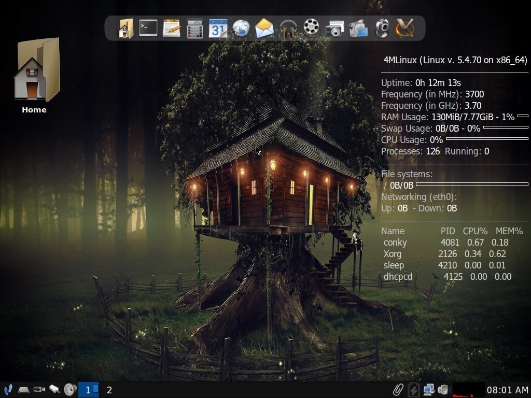Open the calendar icon showing 31
Viewport: 531px width, 398px height.
(218, 28)
